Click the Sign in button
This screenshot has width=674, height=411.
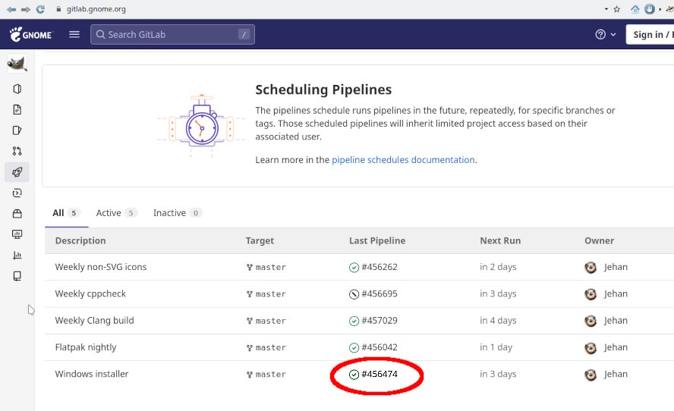point(650,35)
